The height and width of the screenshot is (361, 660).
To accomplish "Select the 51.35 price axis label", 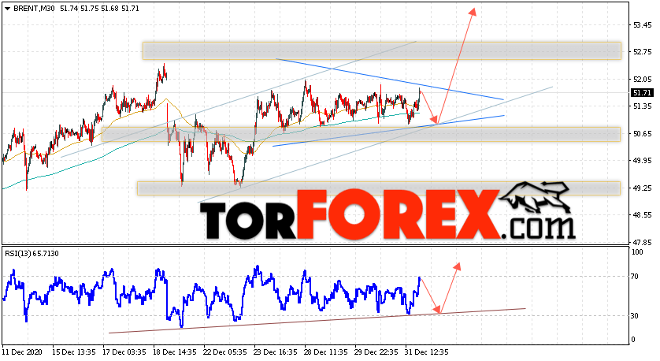I will 643,106.
